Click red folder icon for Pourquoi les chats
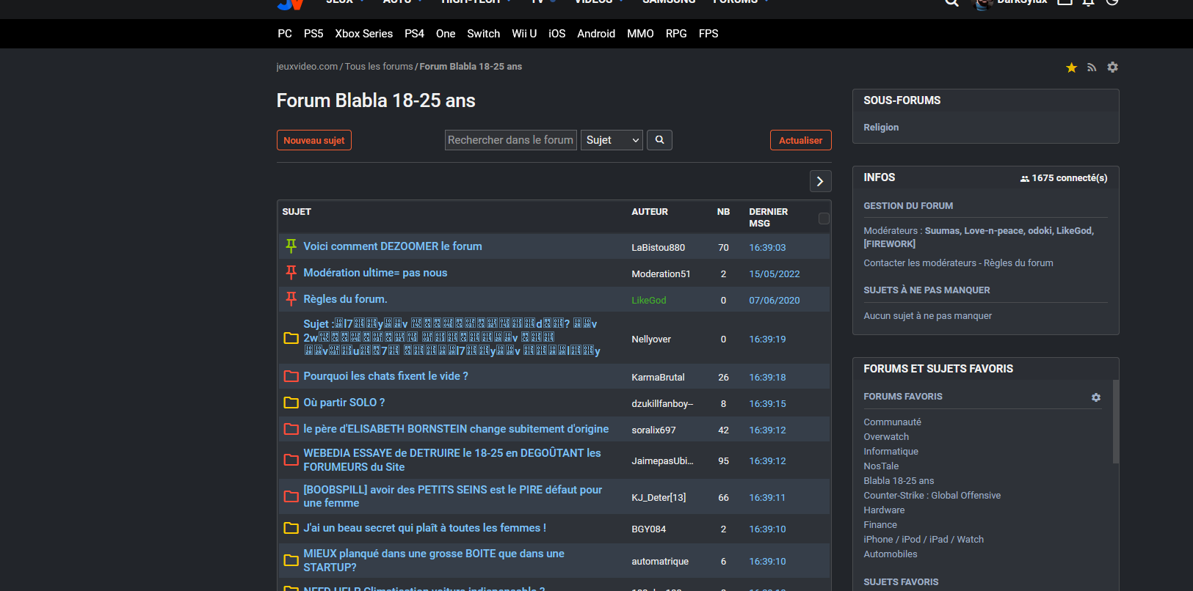This screenshot has width=1193, height=591. point(291,376)
